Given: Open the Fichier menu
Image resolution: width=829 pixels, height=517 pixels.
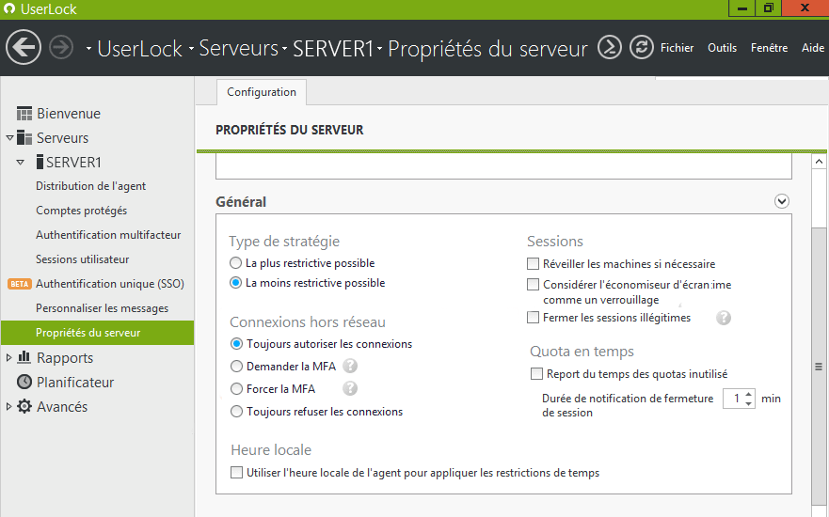Looking at the screenshot, I should (677, 48).
